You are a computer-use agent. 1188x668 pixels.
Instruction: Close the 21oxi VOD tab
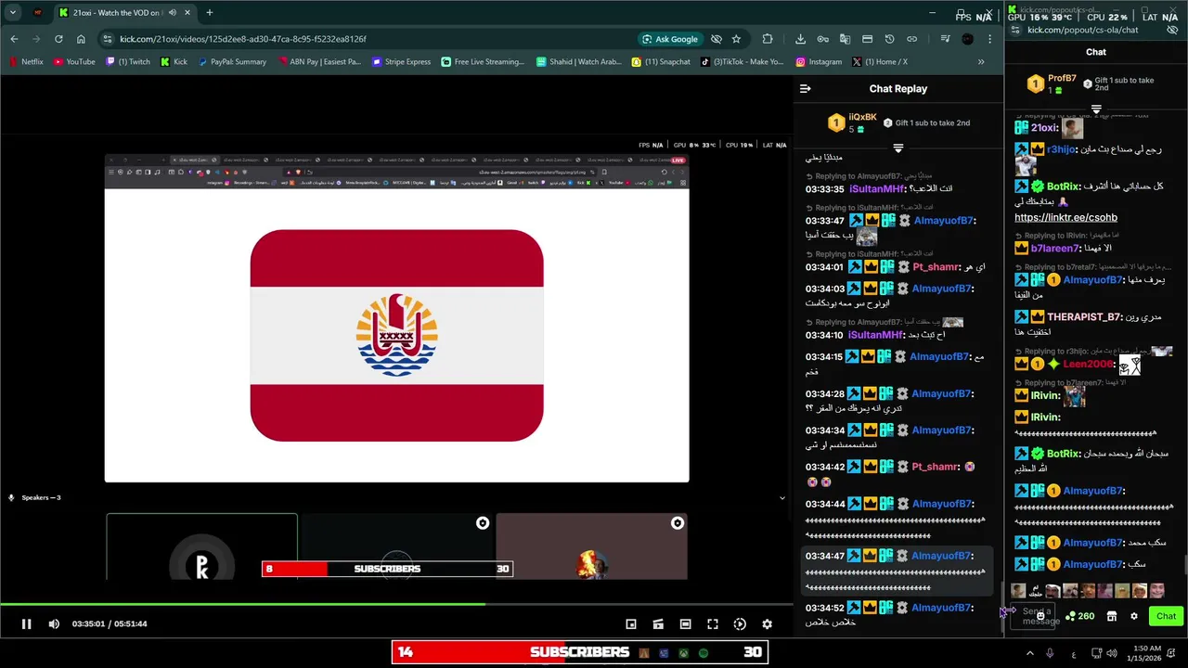pos(187,13)
